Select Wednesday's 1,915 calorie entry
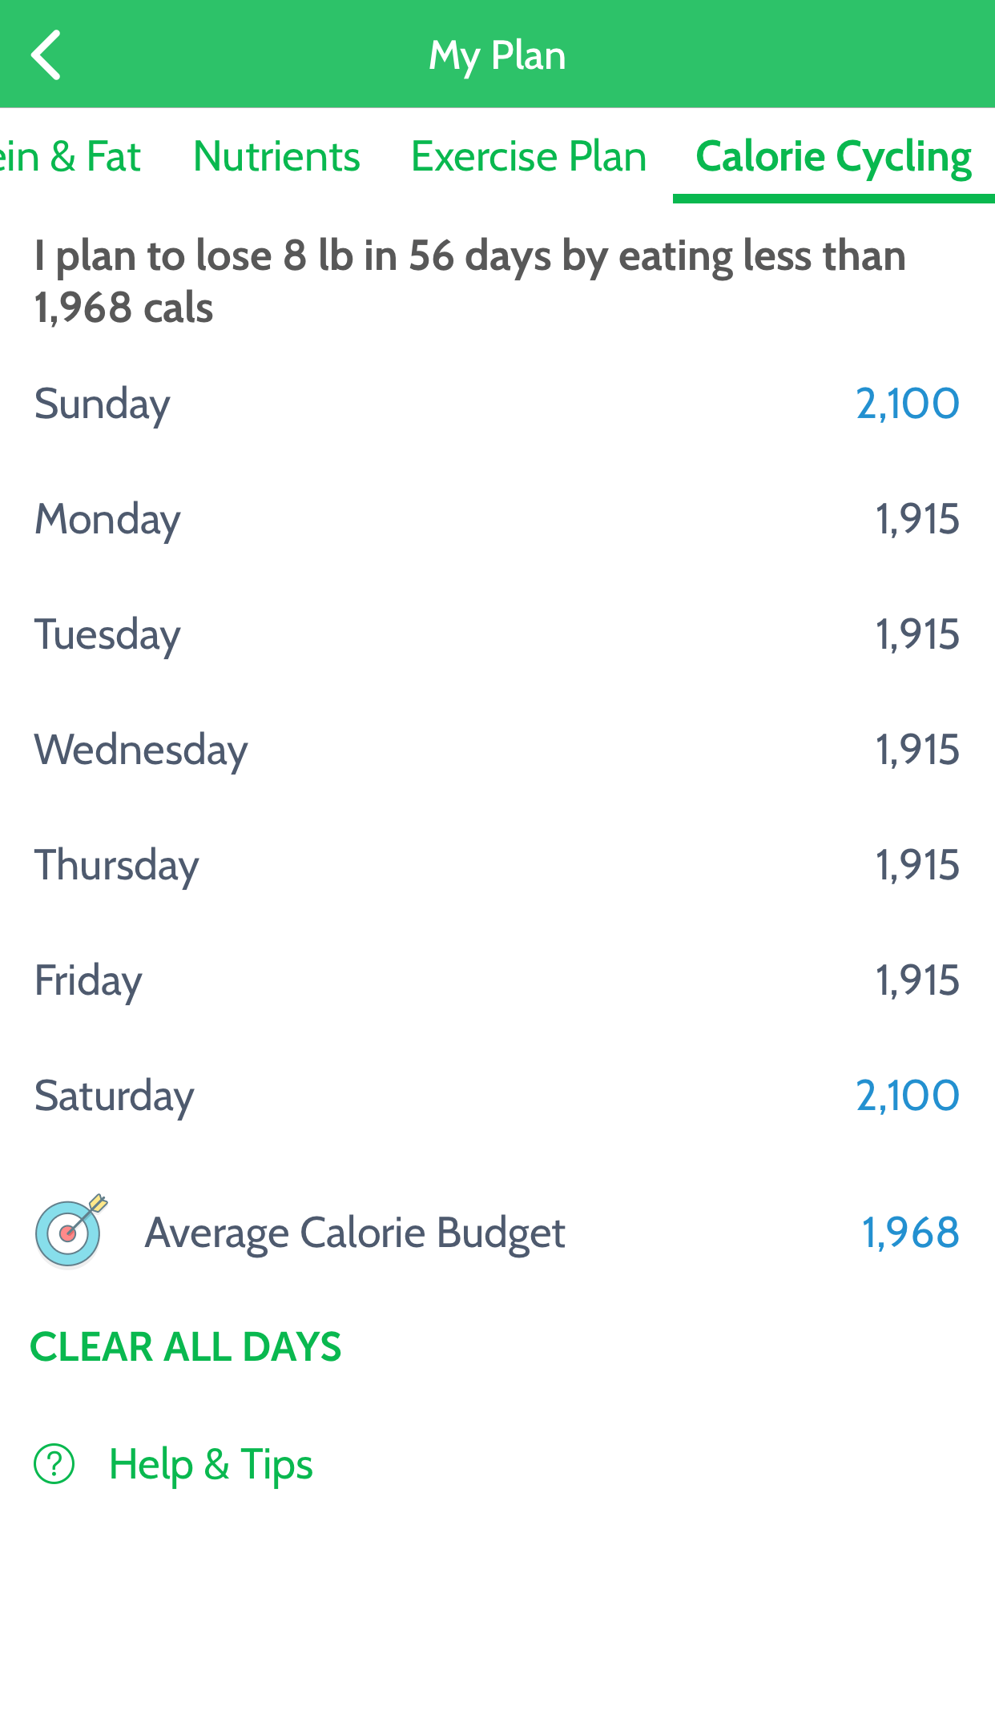Screen dimensions: 995x1722 click(x=917, y=750)
